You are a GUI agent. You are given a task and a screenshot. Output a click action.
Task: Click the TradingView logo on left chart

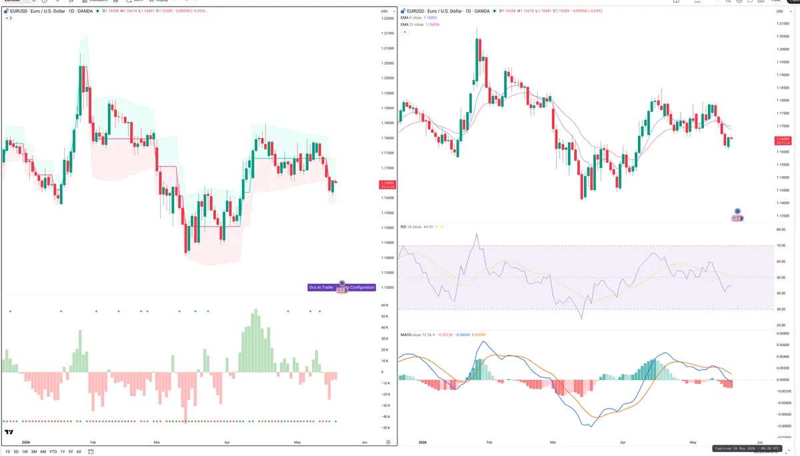pos(9,433)
